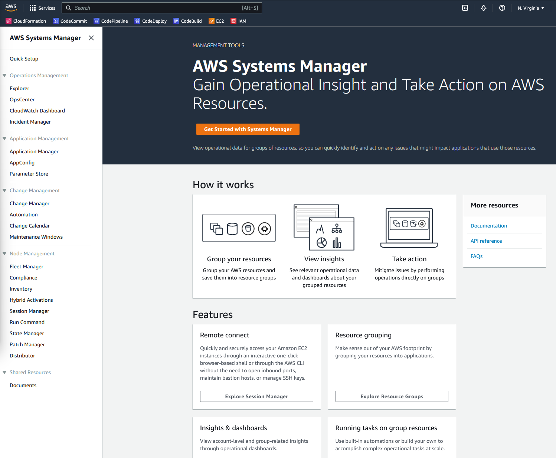Open Inventory in the sidebar
556x458 pixels.
point(21,289)
